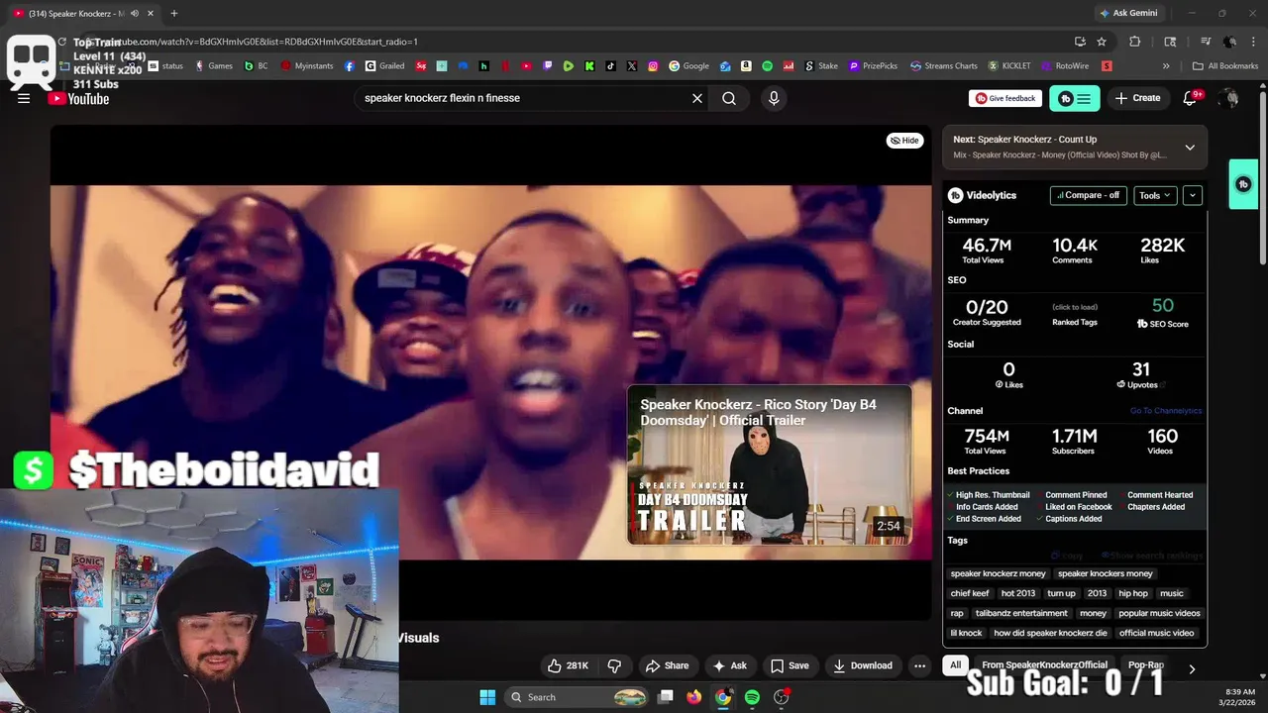
Task: Expand the Next: Speaker Knockerz - Count Up queue
Action: click(1190, 148)
